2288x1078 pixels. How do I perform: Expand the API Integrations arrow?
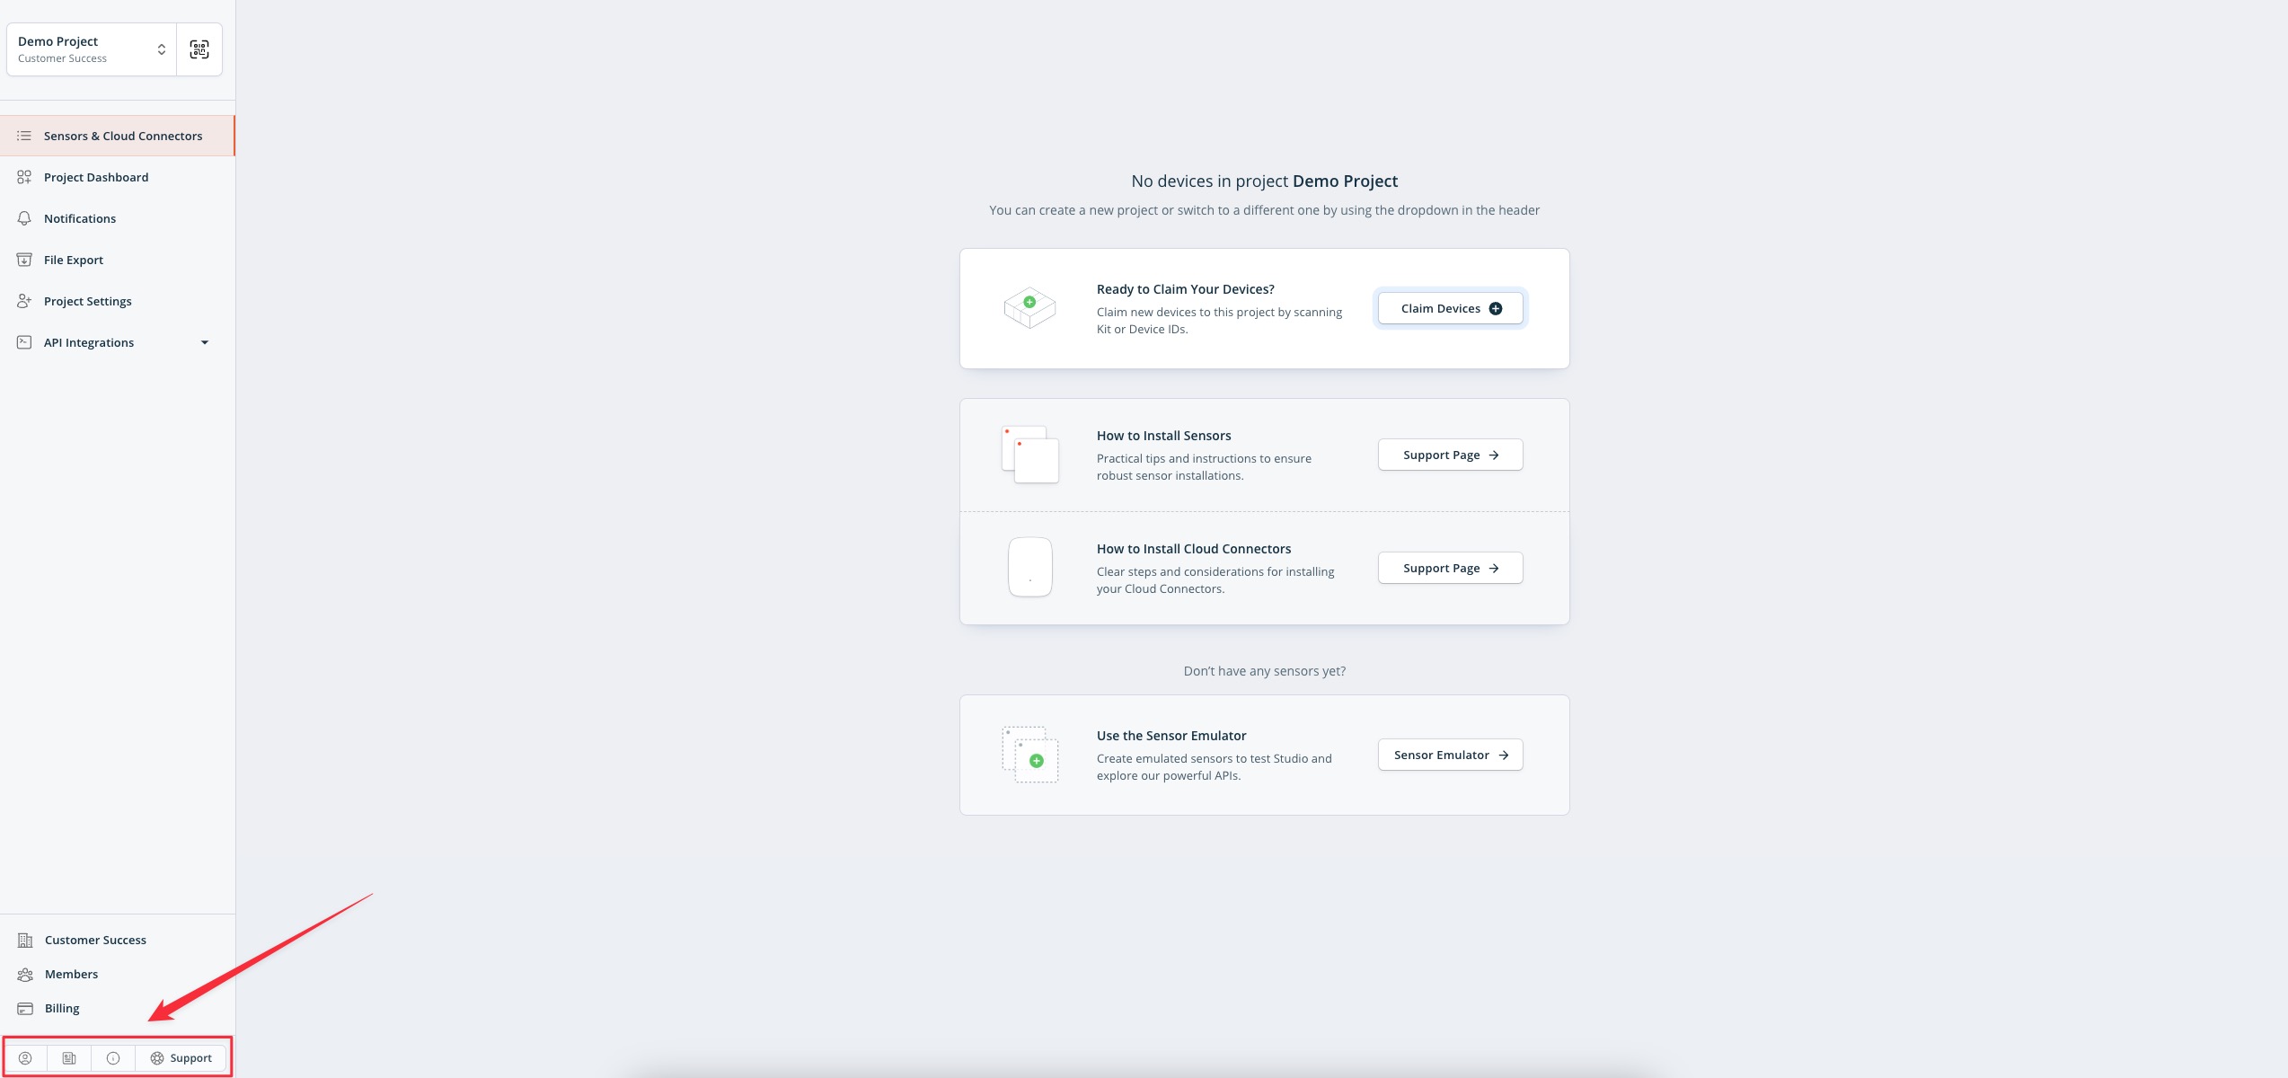coord(205,343)
